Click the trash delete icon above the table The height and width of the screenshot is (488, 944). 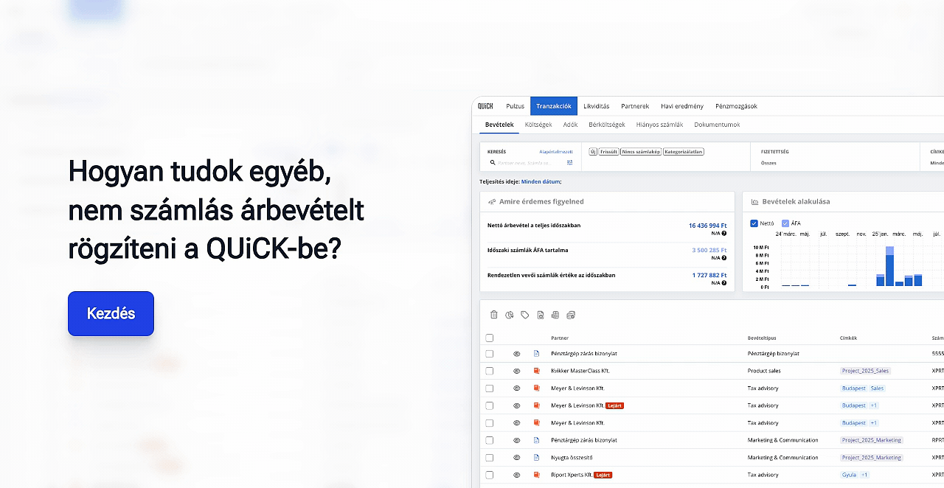(494, 315)
